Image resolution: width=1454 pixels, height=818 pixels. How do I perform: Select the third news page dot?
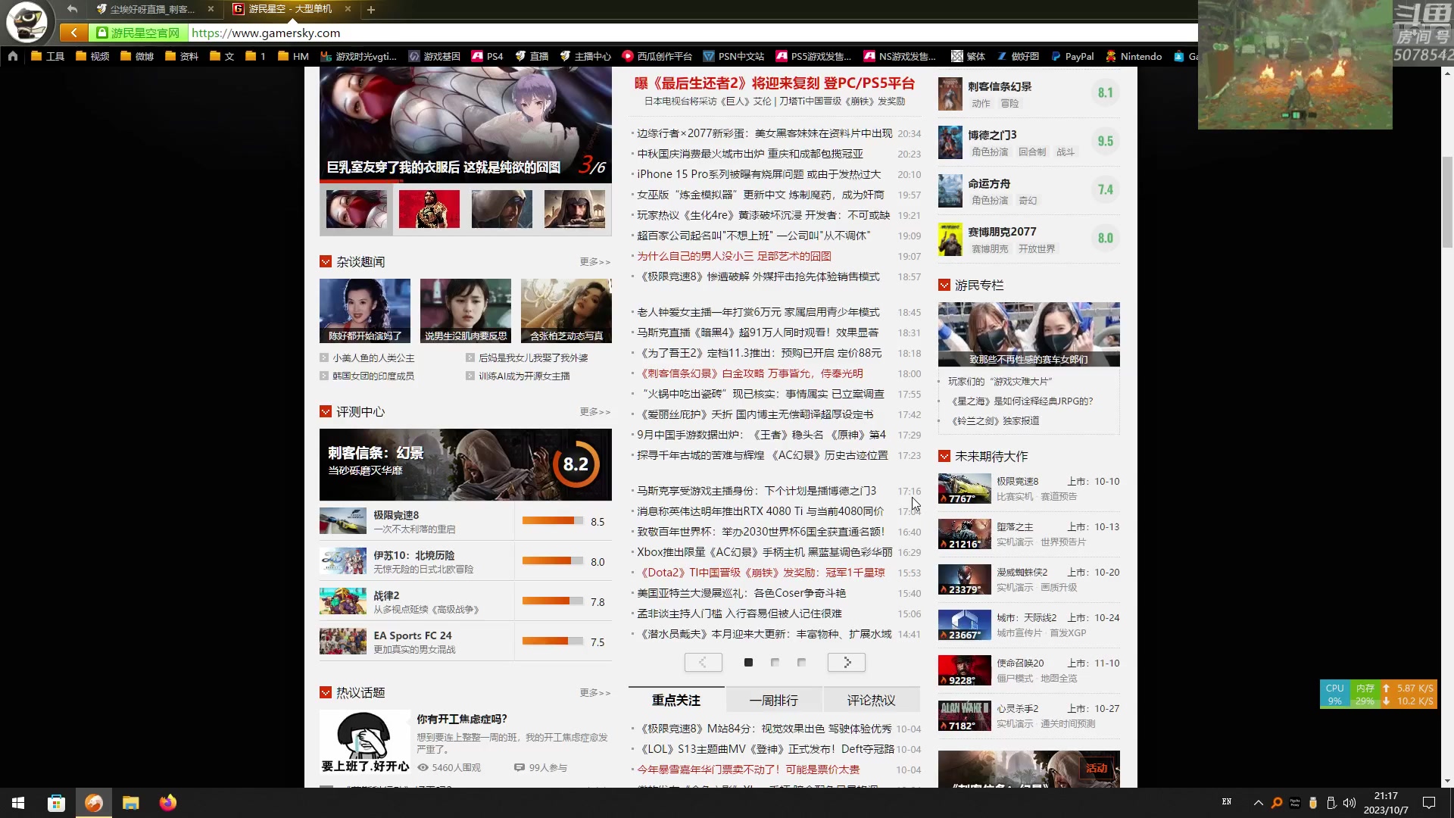[801, 663]
